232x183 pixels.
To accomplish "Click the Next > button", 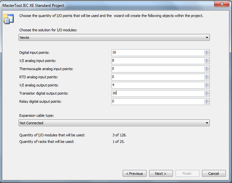I will click(161, 174).
